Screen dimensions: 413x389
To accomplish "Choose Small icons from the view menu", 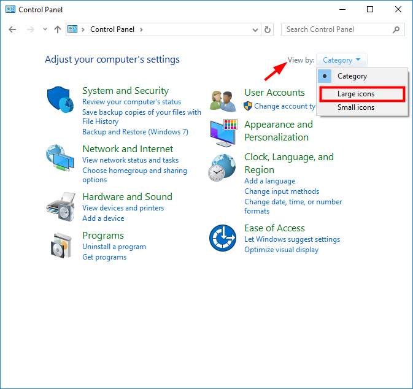I will pos(356,107).
